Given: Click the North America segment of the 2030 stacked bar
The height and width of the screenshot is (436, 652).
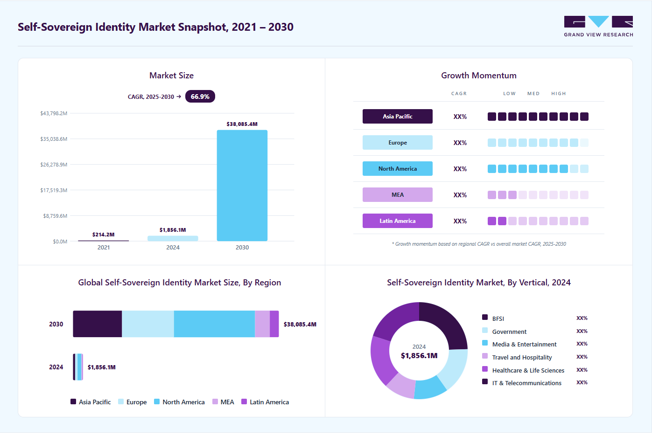Looking at the screenshot, I should (x=215, y=324).
